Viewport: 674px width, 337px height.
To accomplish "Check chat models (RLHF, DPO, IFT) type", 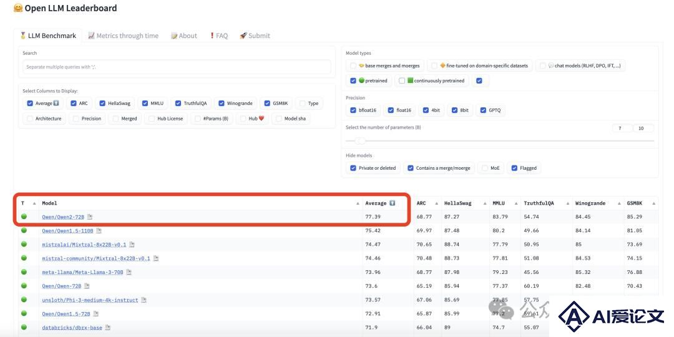I will [543, 66].
